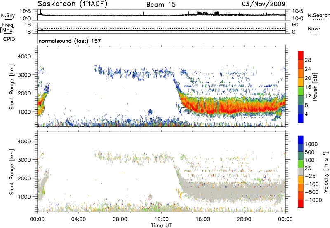This screenshot has width=330, height=228.
Task: Click the 'Time UT' axis title
Action: coord(161,226)
